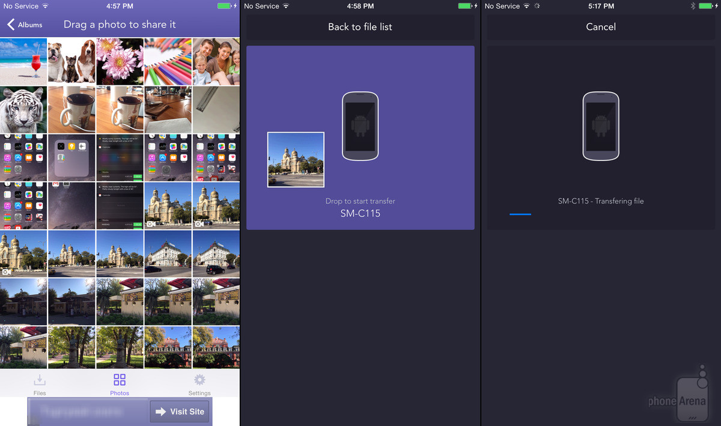Choose the white tiger photo
The width and height of the screenshot is (721, 426).
pos(23,109)
